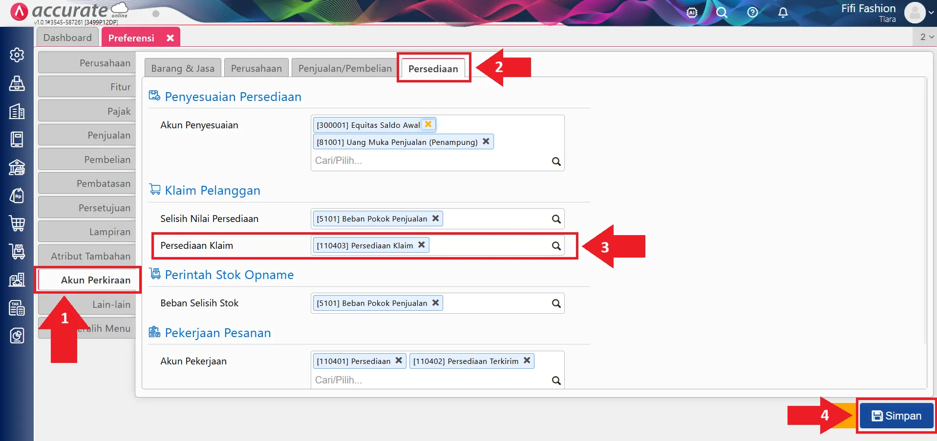Screen dimensions: 937x441
Task: Expand the tab counter dropdown showing 2
Action: (926, 37)
